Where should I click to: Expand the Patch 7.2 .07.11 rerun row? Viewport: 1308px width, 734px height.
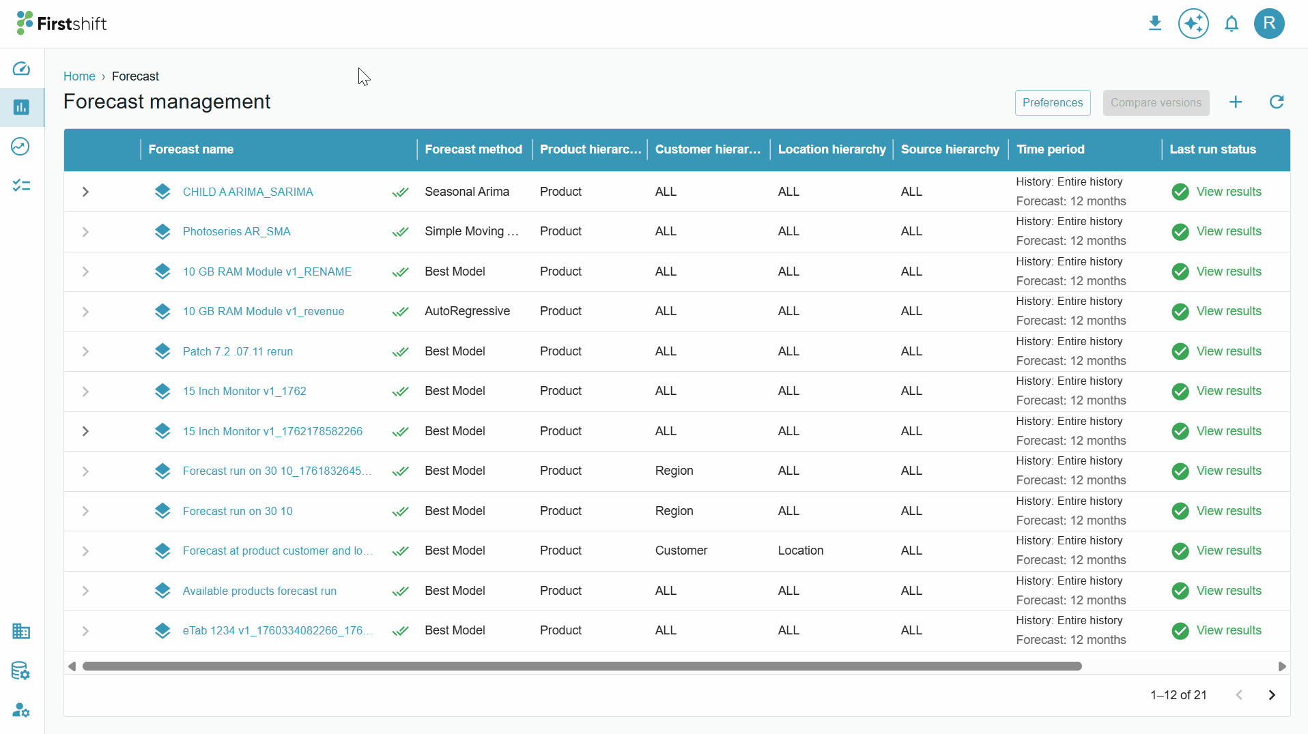point(85,351)
